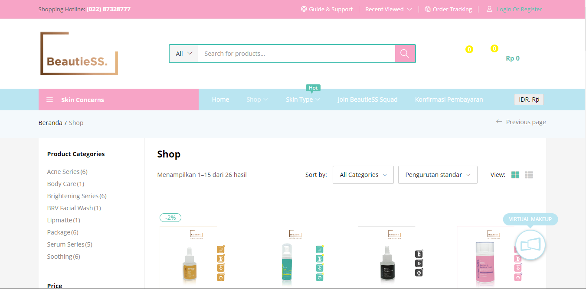
Task: Select the Brightening Series category
Action: point(73,196)
